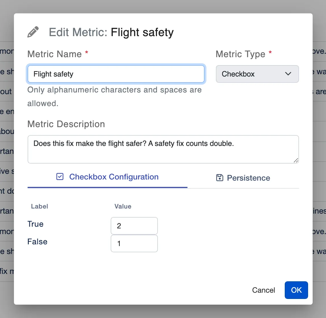
Task: Click the False label text
Action: tap(38, 242)
